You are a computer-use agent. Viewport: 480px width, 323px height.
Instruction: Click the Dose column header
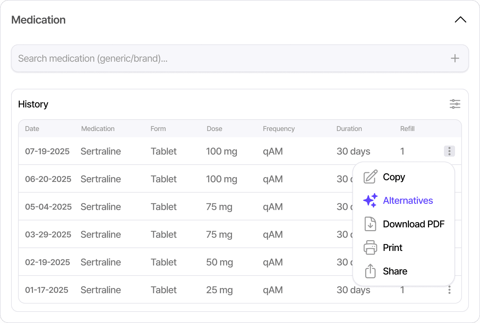(214, 129)
